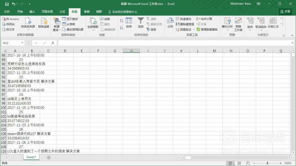This screenshot has width=296, height=166.
Task: Import data 自网站 (from web)
Action: [x=8, y=24]
